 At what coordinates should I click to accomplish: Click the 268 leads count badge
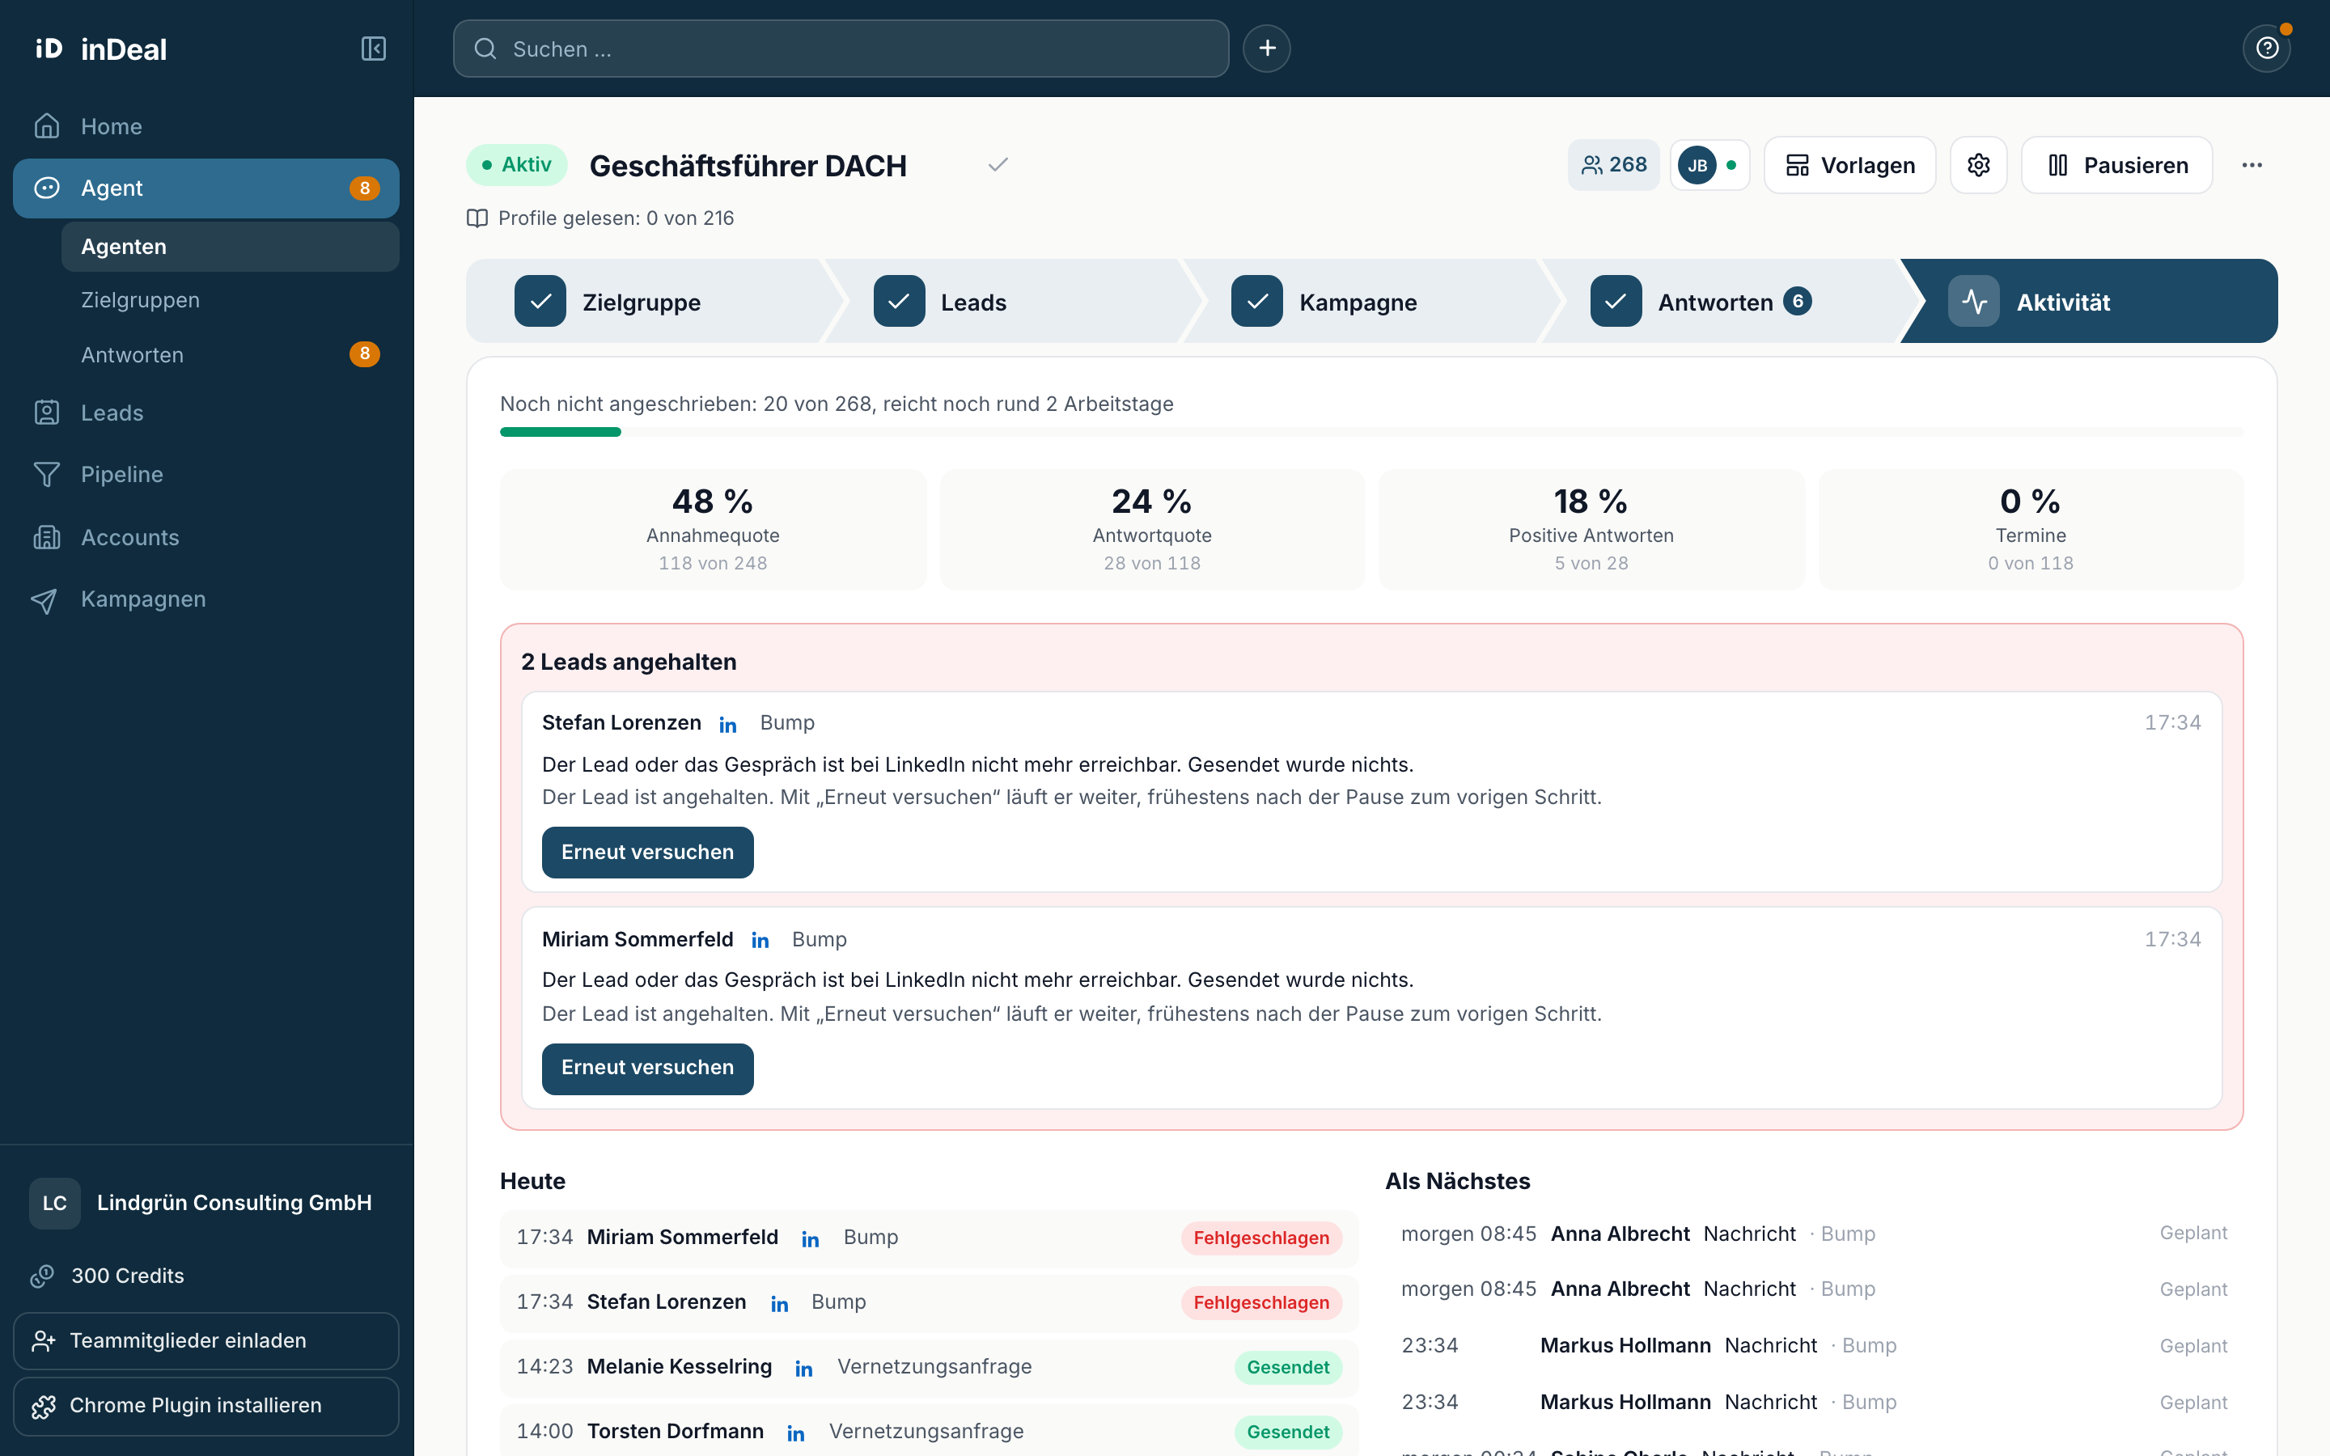(x=1614, y=165)
